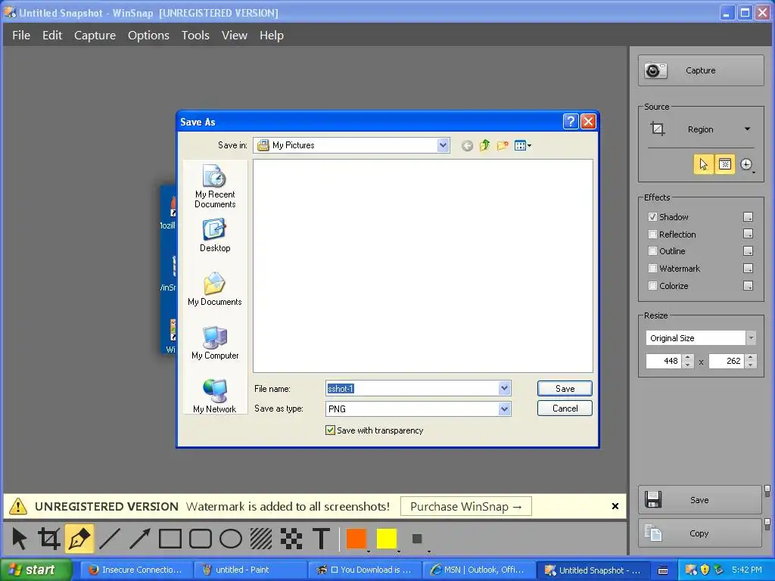
Task: Open the View Menu icon in Save As
Action: click(522, 145)
